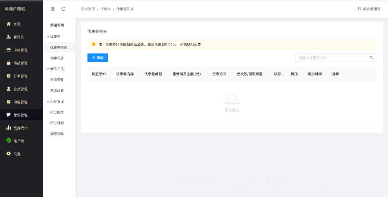The width and height of the screenshot is (388, 197).
Task: Click the home icon beside 首页
Action: coord(9,24)
